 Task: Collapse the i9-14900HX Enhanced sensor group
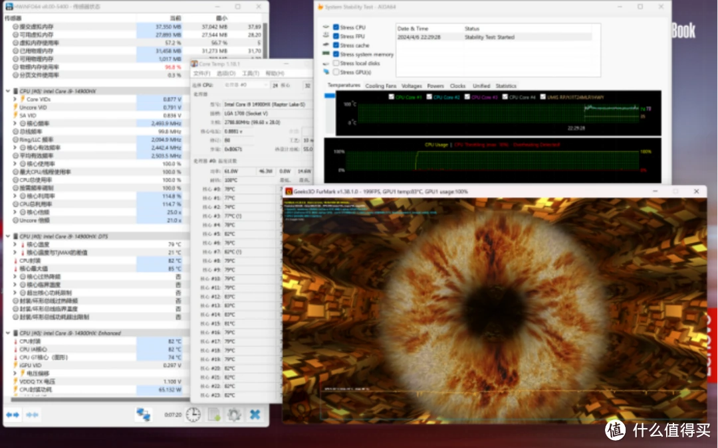[x=8, y=333]
